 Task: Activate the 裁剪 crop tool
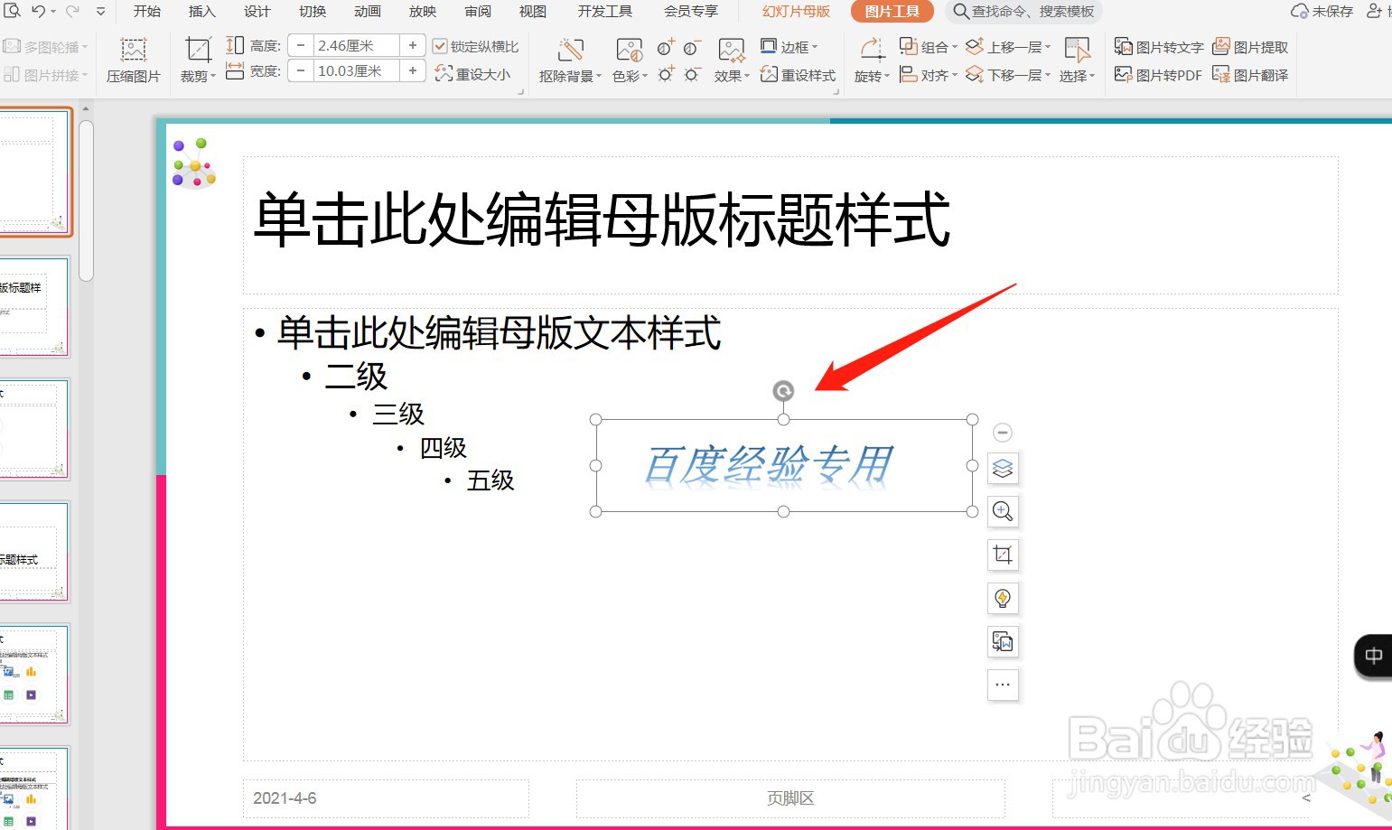pos(195,60)
